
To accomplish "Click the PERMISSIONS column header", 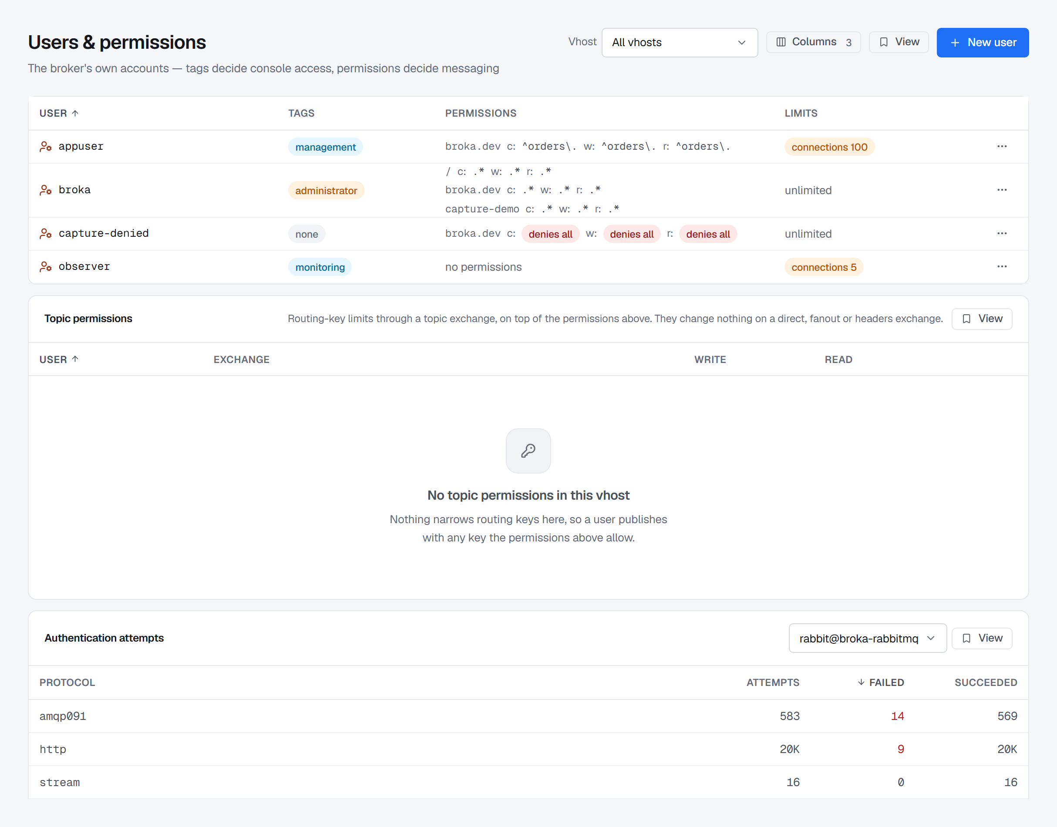I will [x=480, y=113].
